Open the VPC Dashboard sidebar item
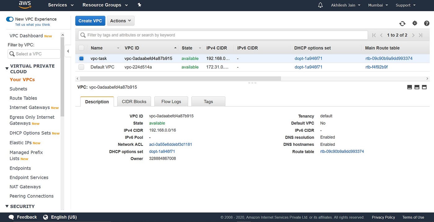Screen dimensions: 434x222 [26, 36]
